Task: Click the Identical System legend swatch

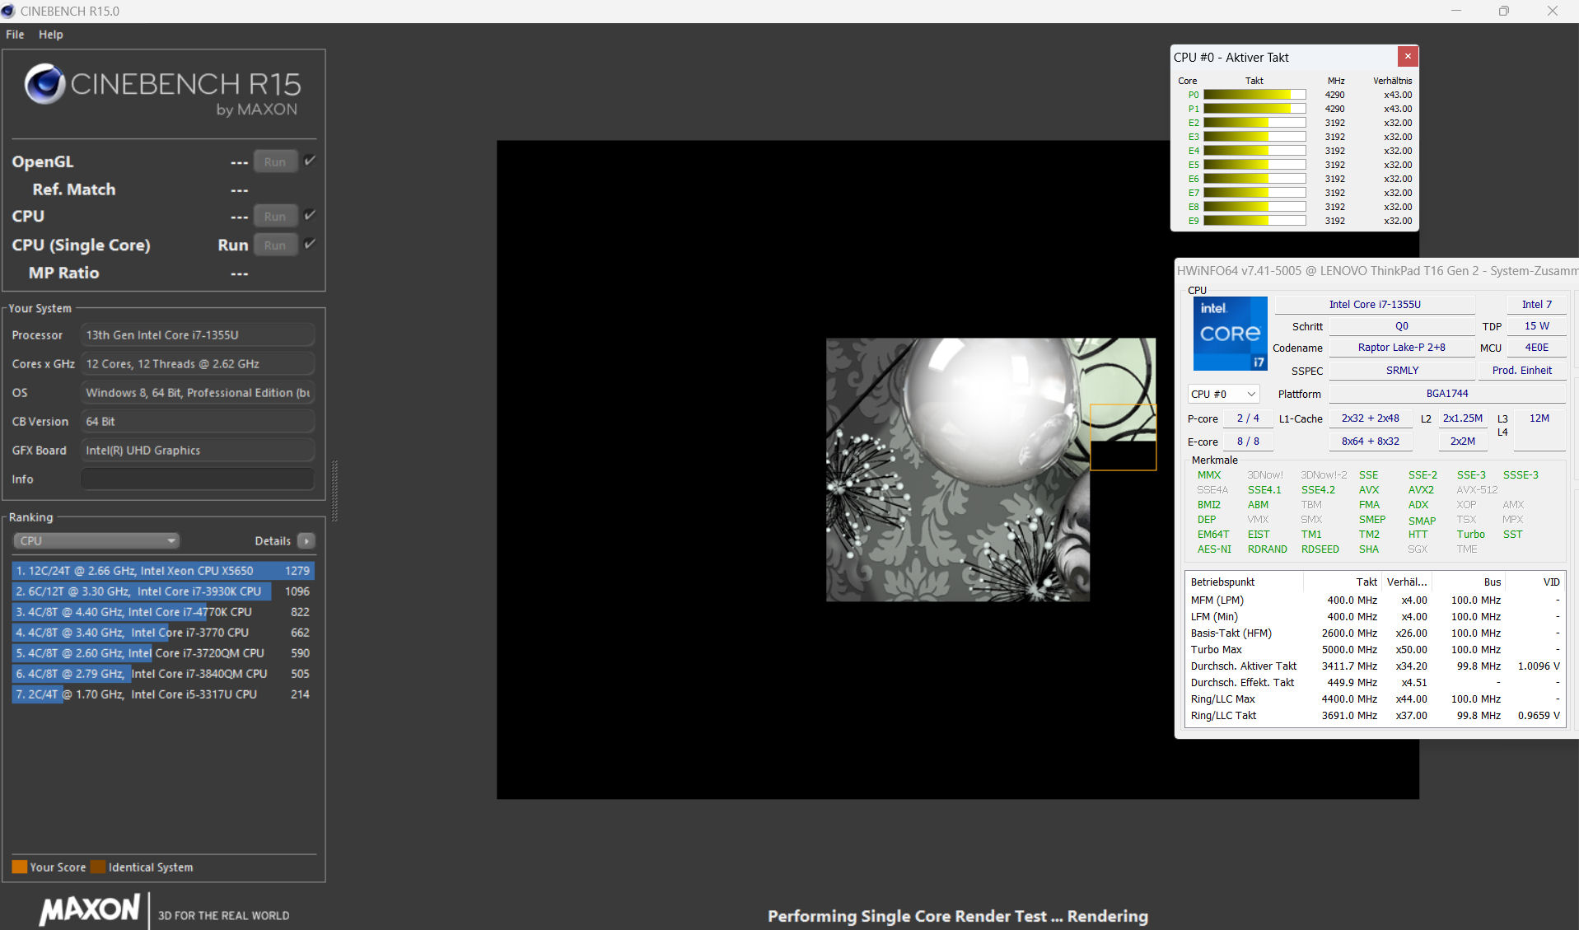Action: click(x=98, y=867)
